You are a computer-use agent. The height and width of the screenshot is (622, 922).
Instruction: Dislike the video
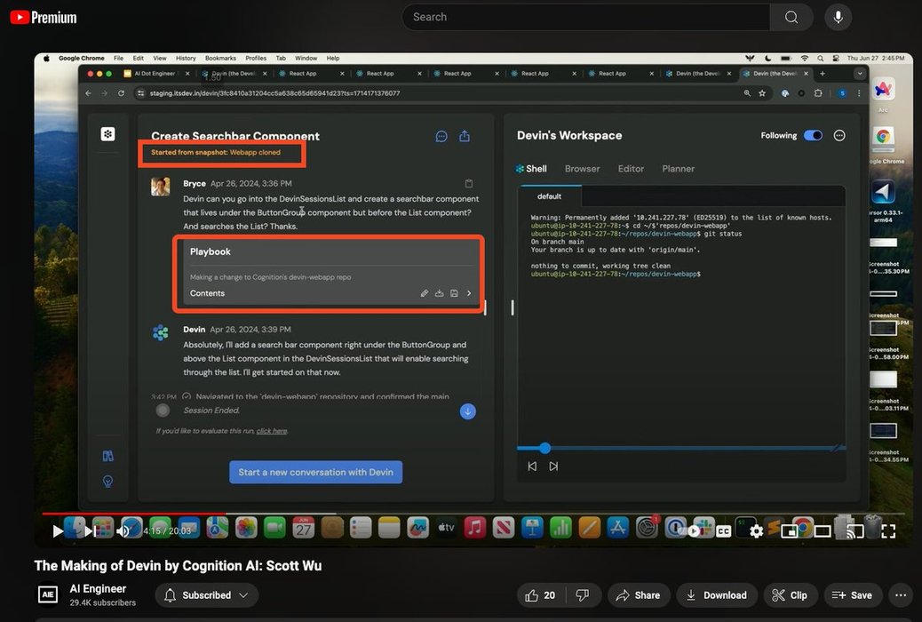tap(583, 595)
